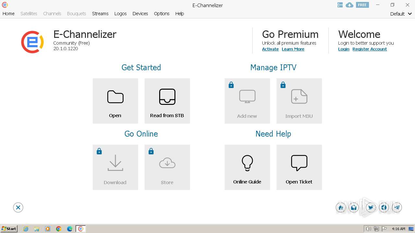Click the FREE license badge
This screenshot has height=233, width=415.
pyautogui.click(x=362, y=5)
